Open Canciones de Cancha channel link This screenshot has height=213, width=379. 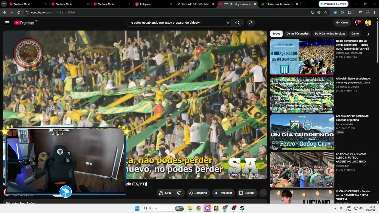pos(347,87)
